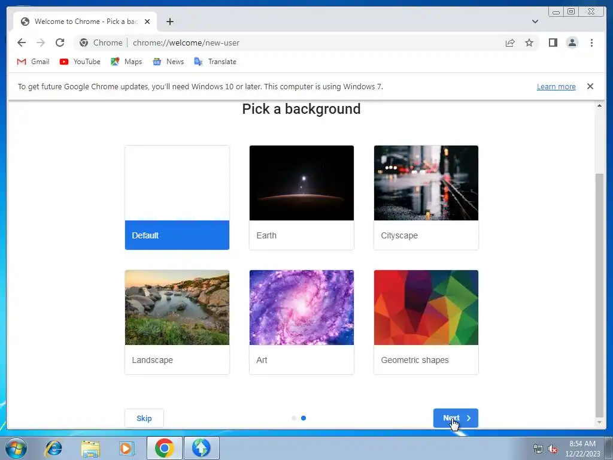The width and height of the screenshot is (613, 460).
Task: Click the Next button
Action: (x=456, y=418)
